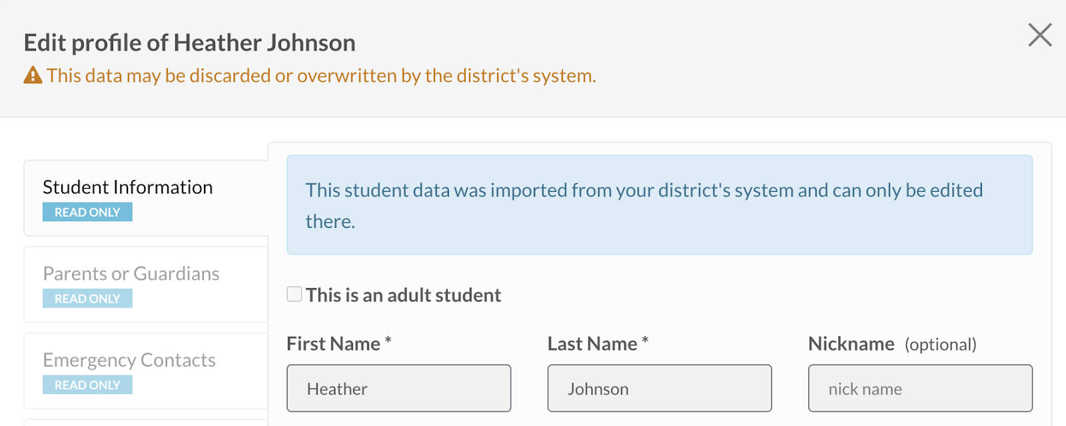Click READ ONLY badge under Parents or Guardians
The height and width of the screenshot is (426, 1066).
pyautogui.click(x=87, y=299)
